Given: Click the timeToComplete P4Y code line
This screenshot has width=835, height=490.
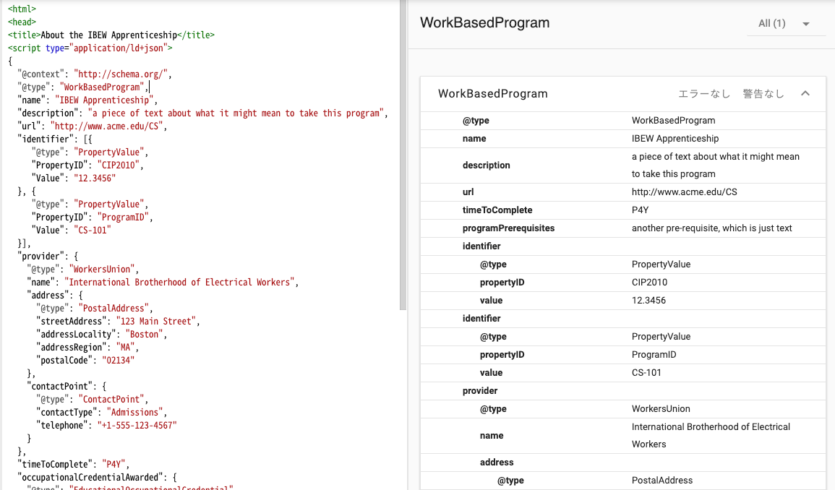Looking at the screenshot, I should [74, 465].
